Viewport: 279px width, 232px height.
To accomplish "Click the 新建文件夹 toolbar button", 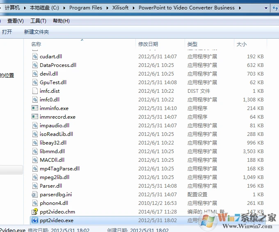I will point(37,32).
